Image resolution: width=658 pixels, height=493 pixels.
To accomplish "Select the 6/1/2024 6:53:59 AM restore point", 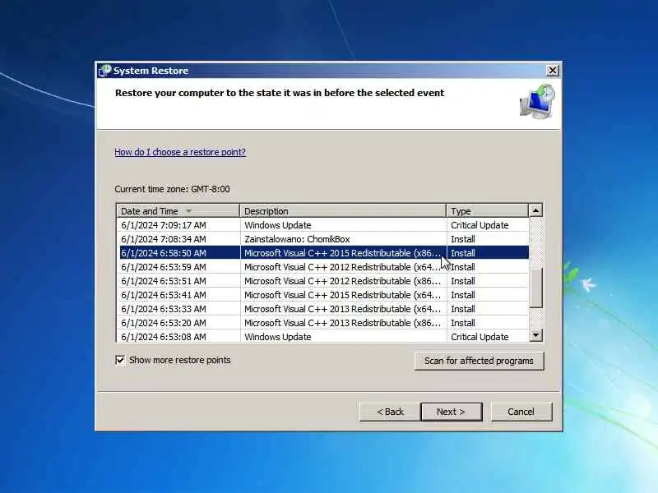I will point(322,267).
